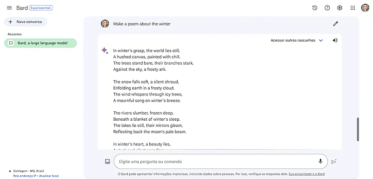Click the line The rivers slumber, frozen deep

tap(143, 113)
